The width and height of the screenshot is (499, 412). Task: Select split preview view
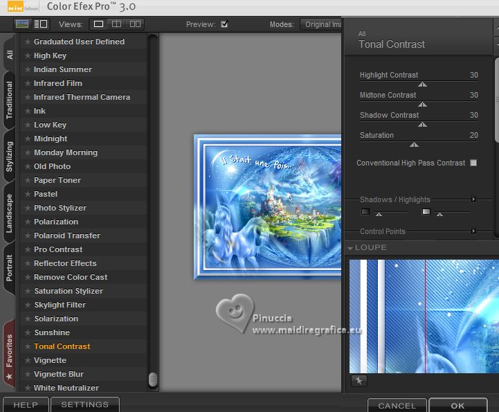click(x=116, y=24)
